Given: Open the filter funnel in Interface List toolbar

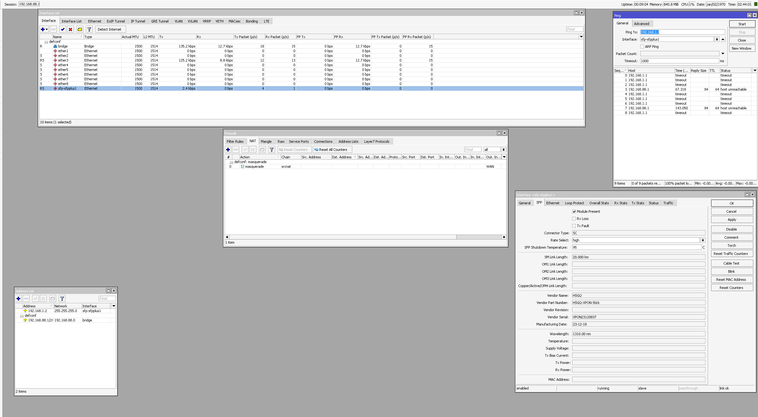Looking at the screenshot, I should (89, 29).
